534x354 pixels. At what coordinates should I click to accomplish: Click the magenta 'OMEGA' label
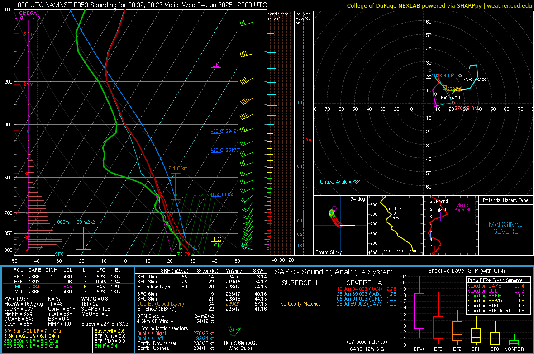click(x=28, y=13)
